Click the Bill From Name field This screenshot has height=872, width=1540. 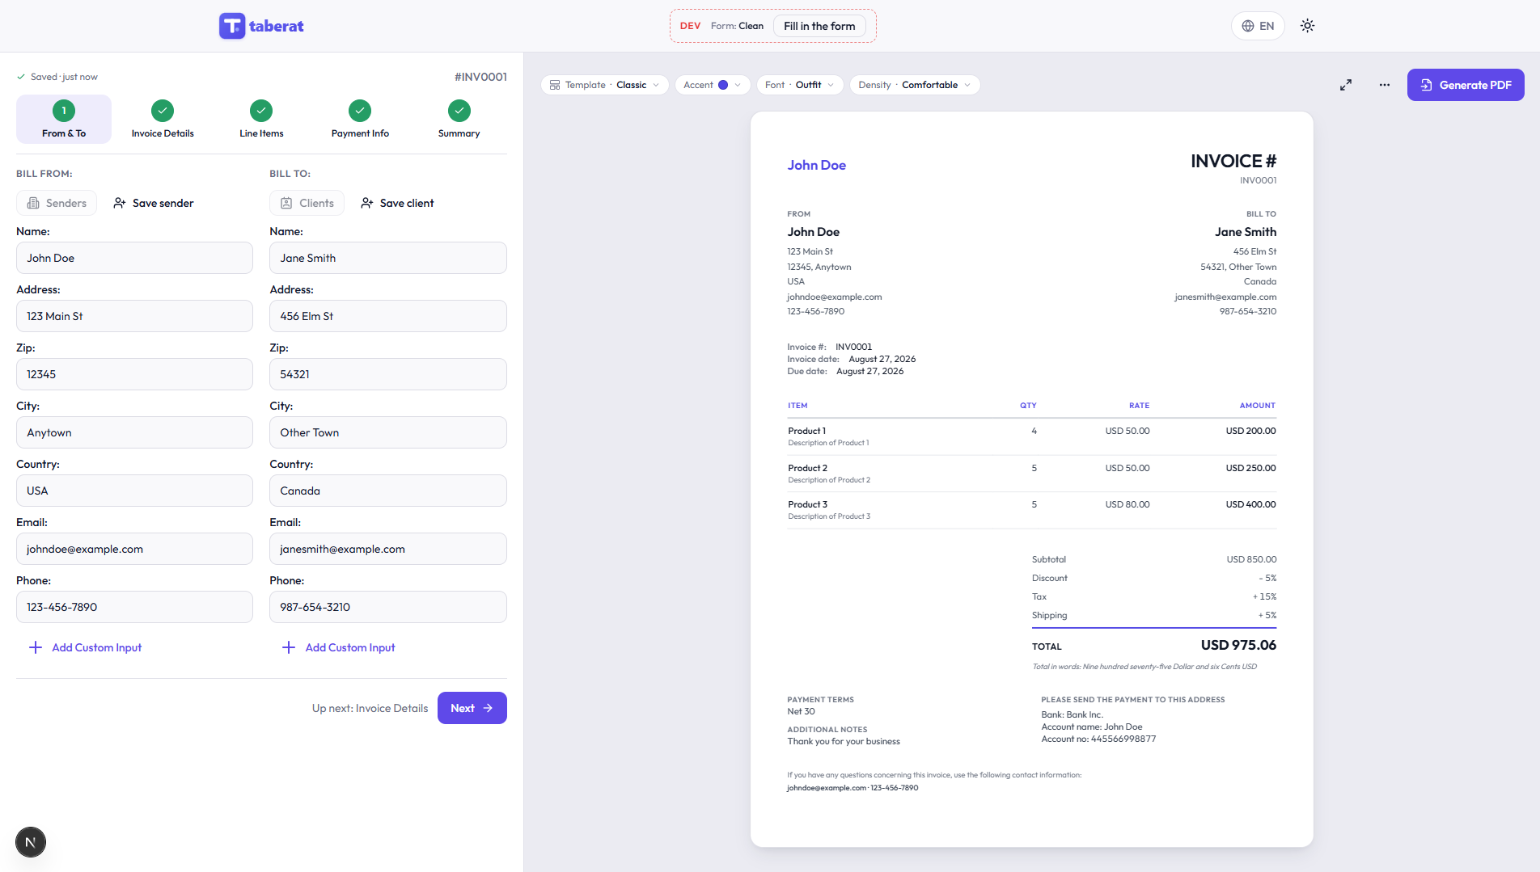[134, 258]
